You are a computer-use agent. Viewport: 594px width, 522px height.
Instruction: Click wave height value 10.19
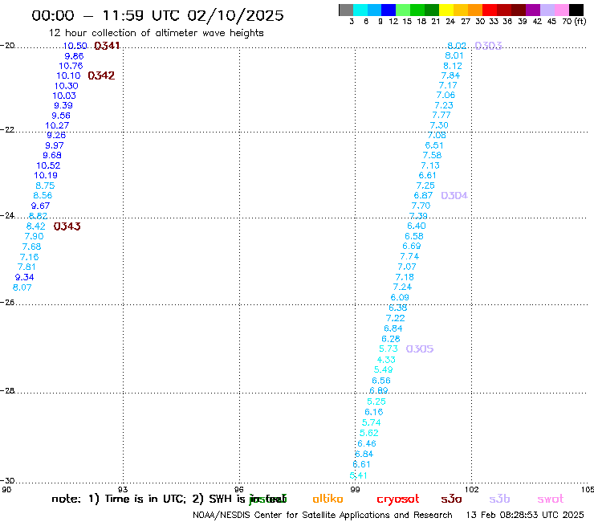point(46,176)
